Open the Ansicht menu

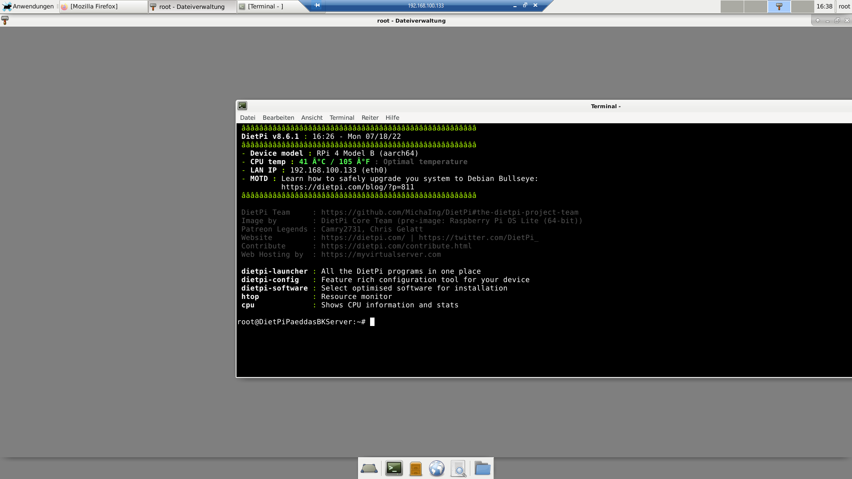coord(312,118)
